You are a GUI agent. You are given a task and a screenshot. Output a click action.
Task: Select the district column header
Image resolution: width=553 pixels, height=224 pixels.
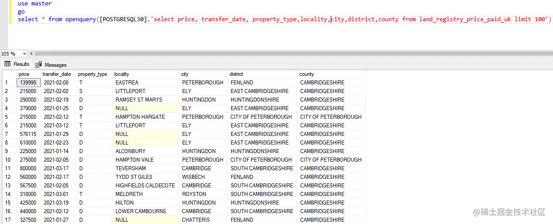coord(262,74)
